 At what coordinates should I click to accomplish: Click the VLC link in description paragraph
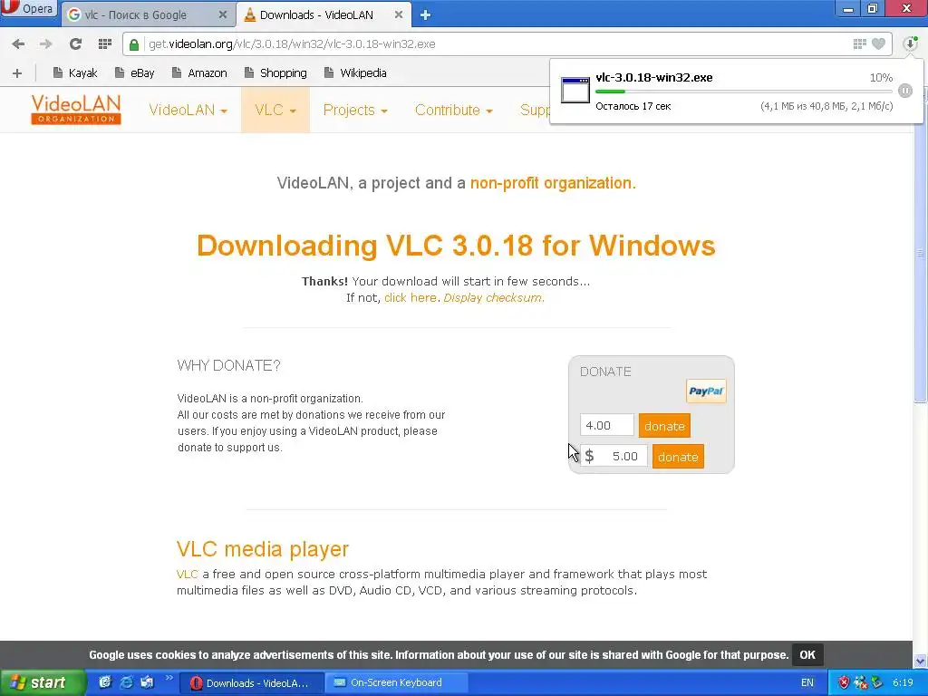187,574
